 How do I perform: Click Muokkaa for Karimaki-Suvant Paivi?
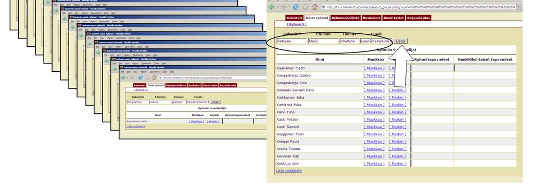click(374, 90)
